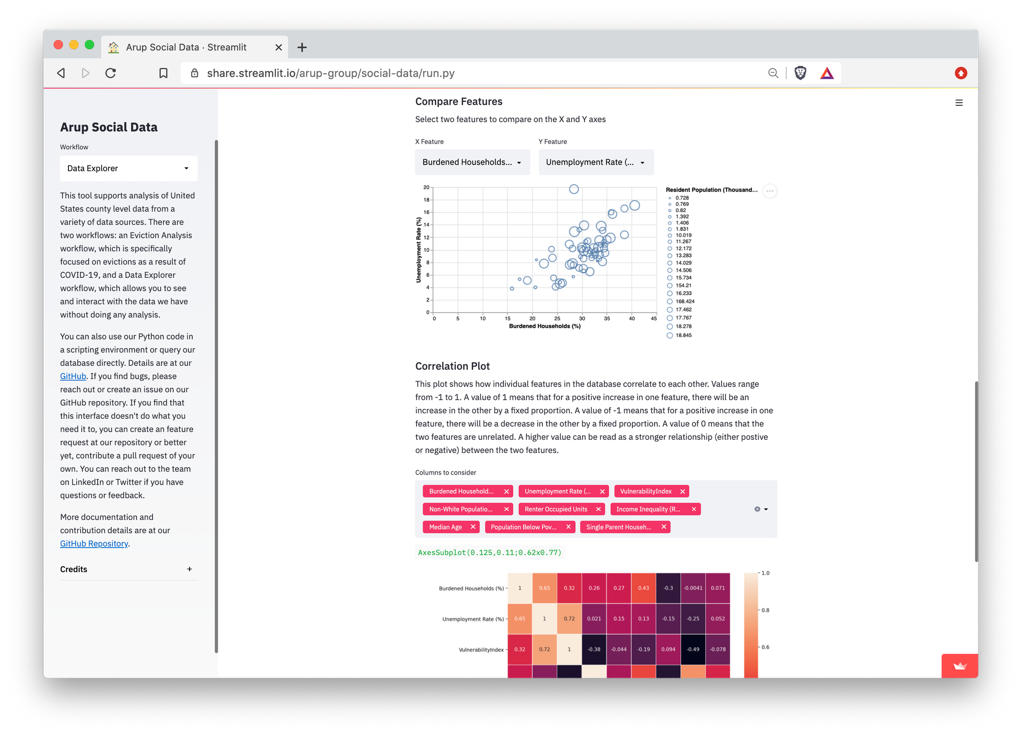Click the Arup Social Data sidebar title

108,127
